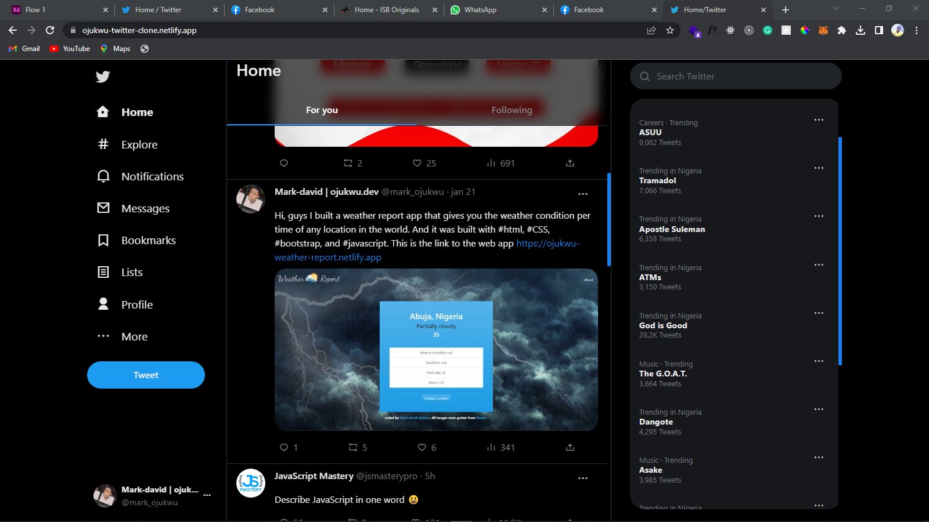Open options for Tramadol trend
This screenshot has width=929, height=522.
[819, 168]
